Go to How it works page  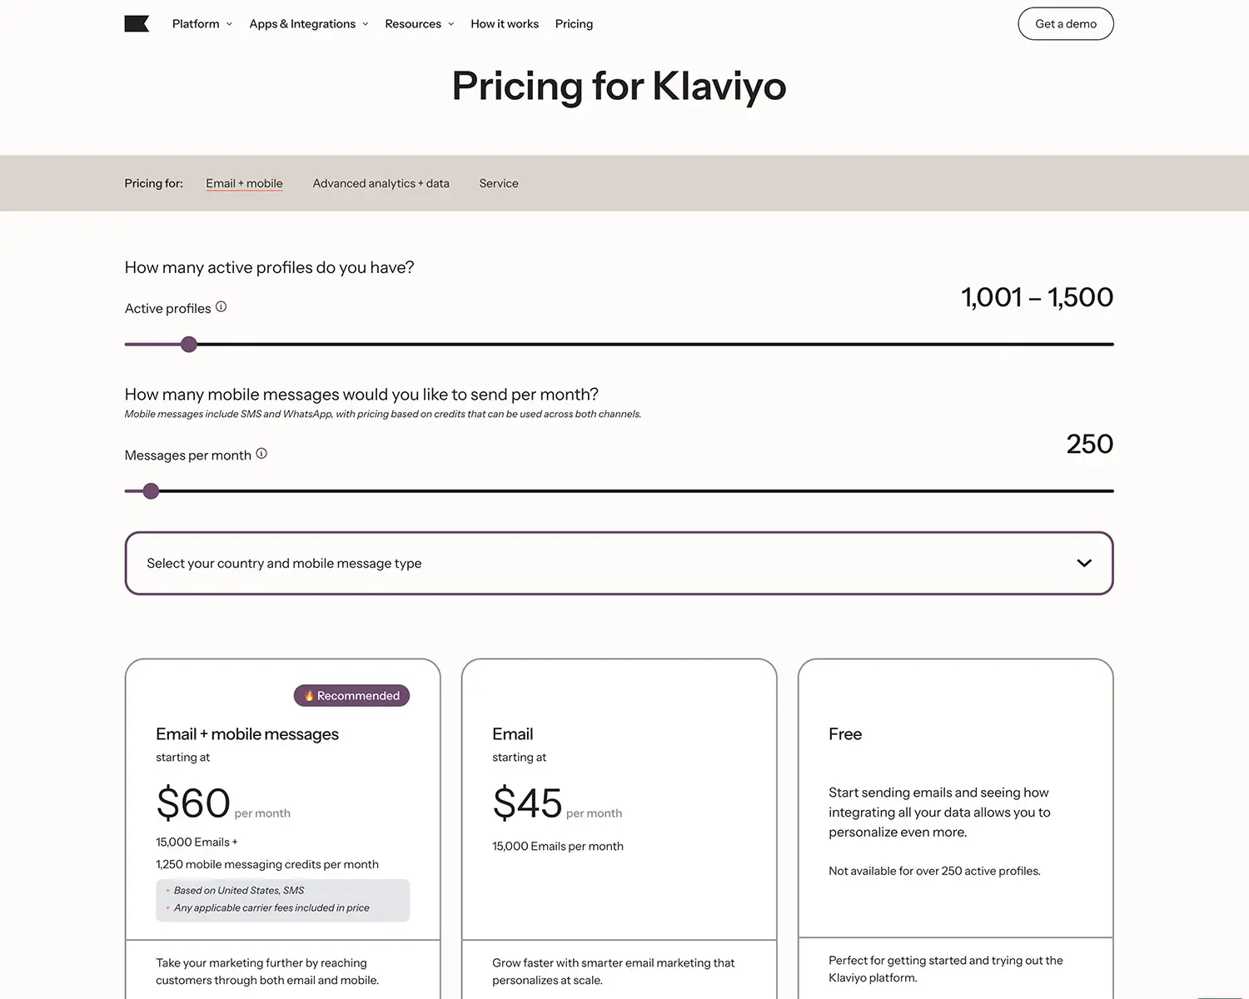coord(505,24)
